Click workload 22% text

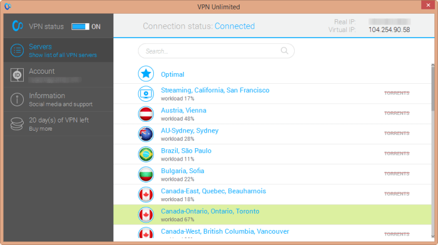click(177, 179)
